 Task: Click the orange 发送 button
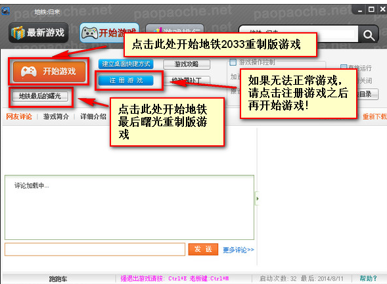[203, 249]
